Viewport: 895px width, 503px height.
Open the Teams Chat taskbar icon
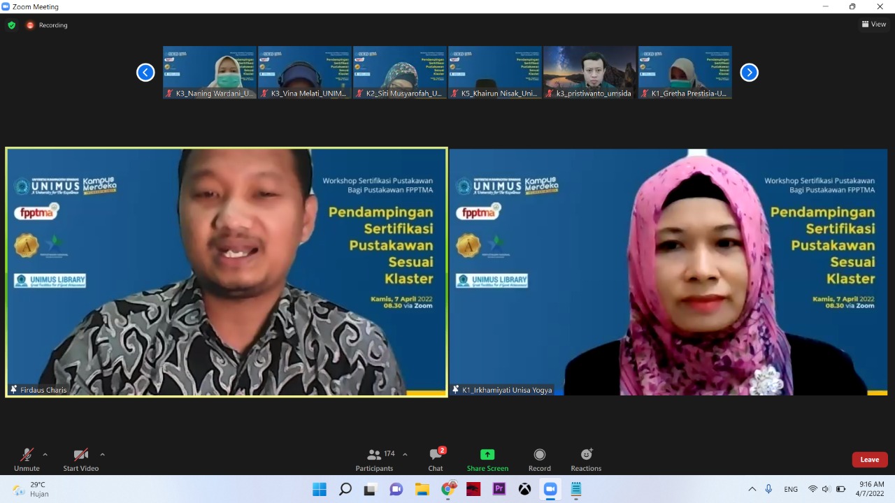point(396,489)
